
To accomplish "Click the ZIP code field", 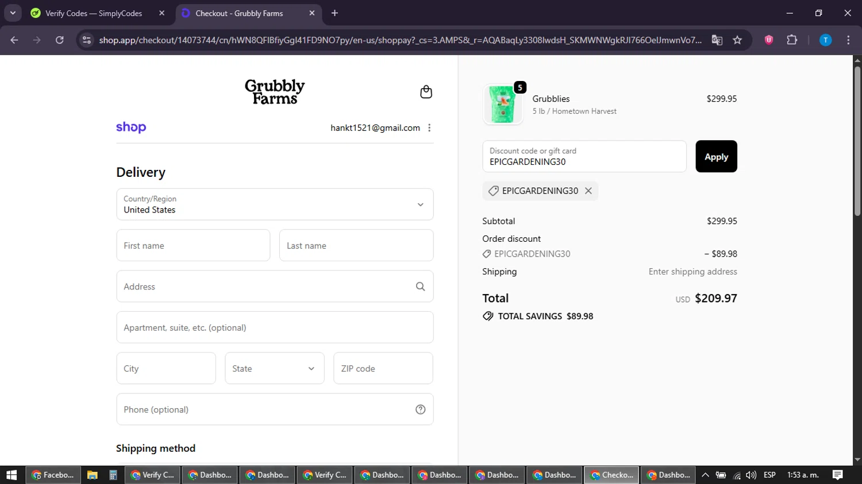I will click(383, 369).
